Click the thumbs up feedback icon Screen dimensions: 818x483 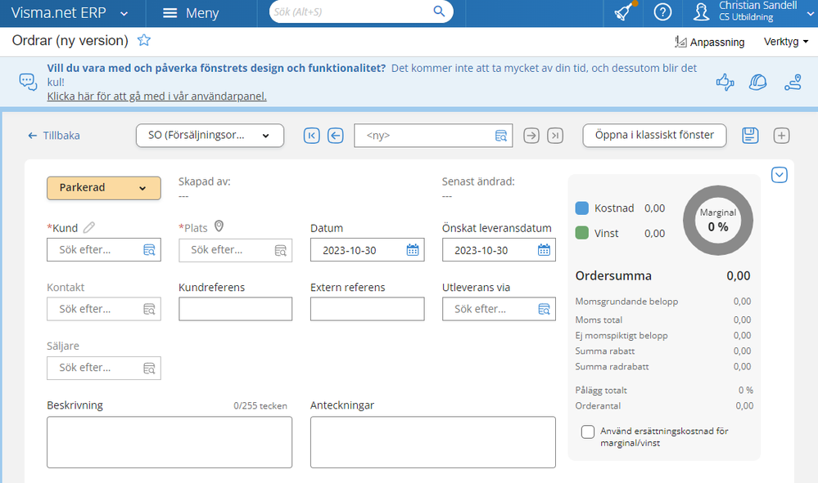[725, 82]
